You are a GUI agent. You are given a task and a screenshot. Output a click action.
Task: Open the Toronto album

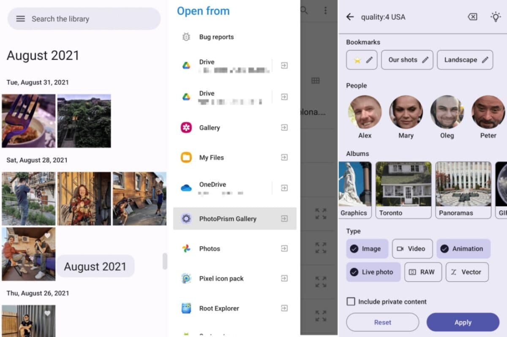point(403,190)
